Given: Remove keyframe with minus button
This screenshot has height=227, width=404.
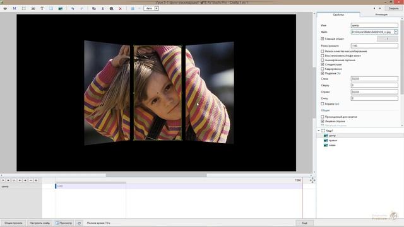Looking at the screenshot, I should [31, 180].
